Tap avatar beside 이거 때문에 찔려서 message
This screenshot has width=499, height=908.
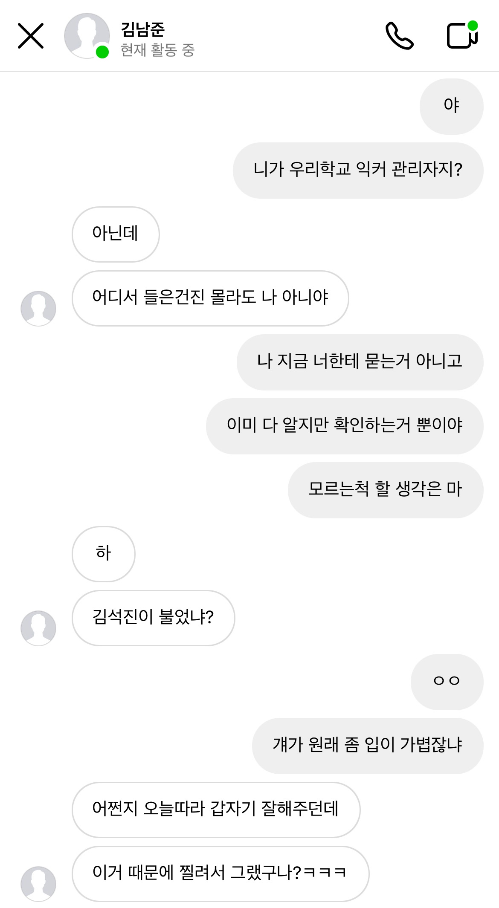(38, 884)
